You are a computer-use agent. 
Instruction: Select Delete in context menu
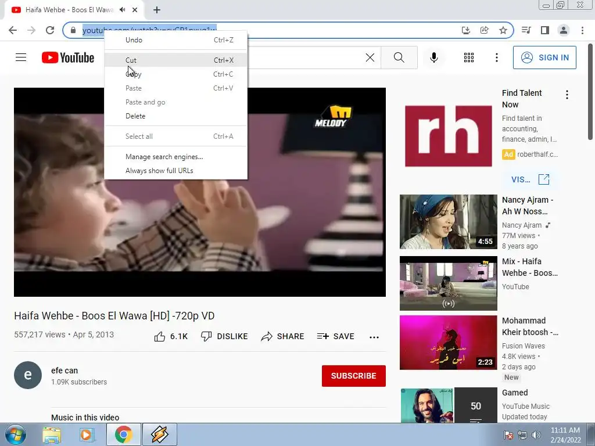[175, 116]
